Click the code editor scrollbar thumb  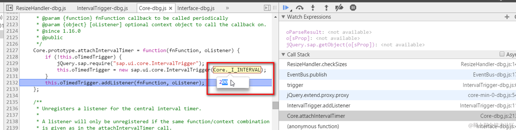point(276,105)
